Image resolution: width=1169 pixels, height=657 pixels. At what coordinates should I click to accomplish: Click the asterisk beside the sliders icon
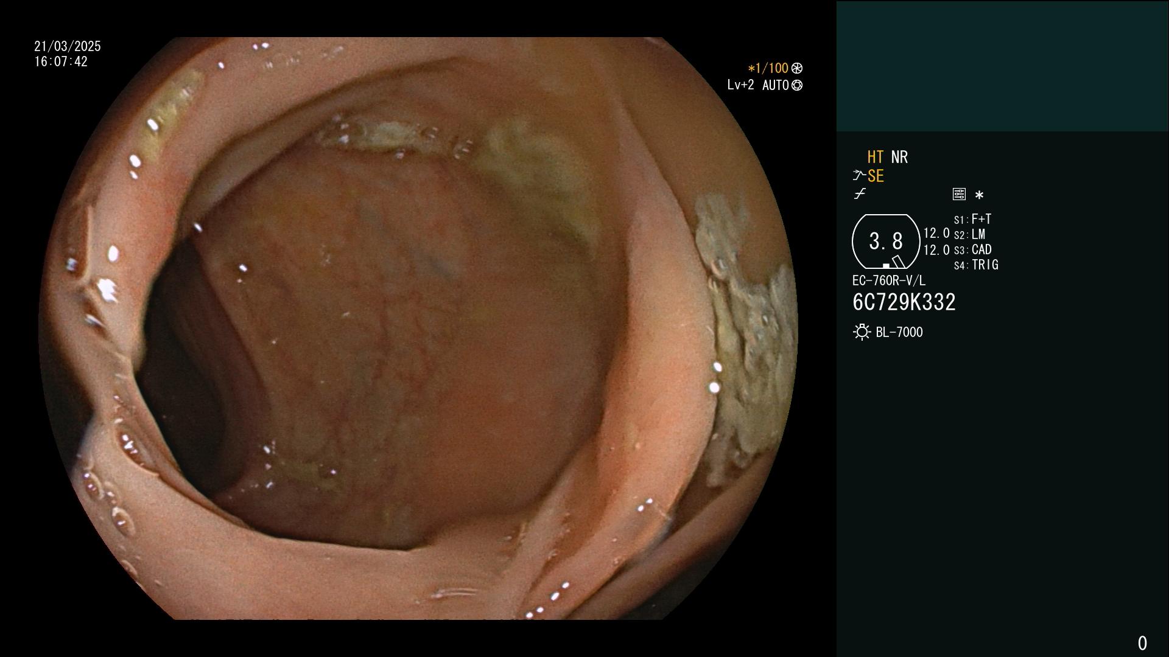[979, 195]
